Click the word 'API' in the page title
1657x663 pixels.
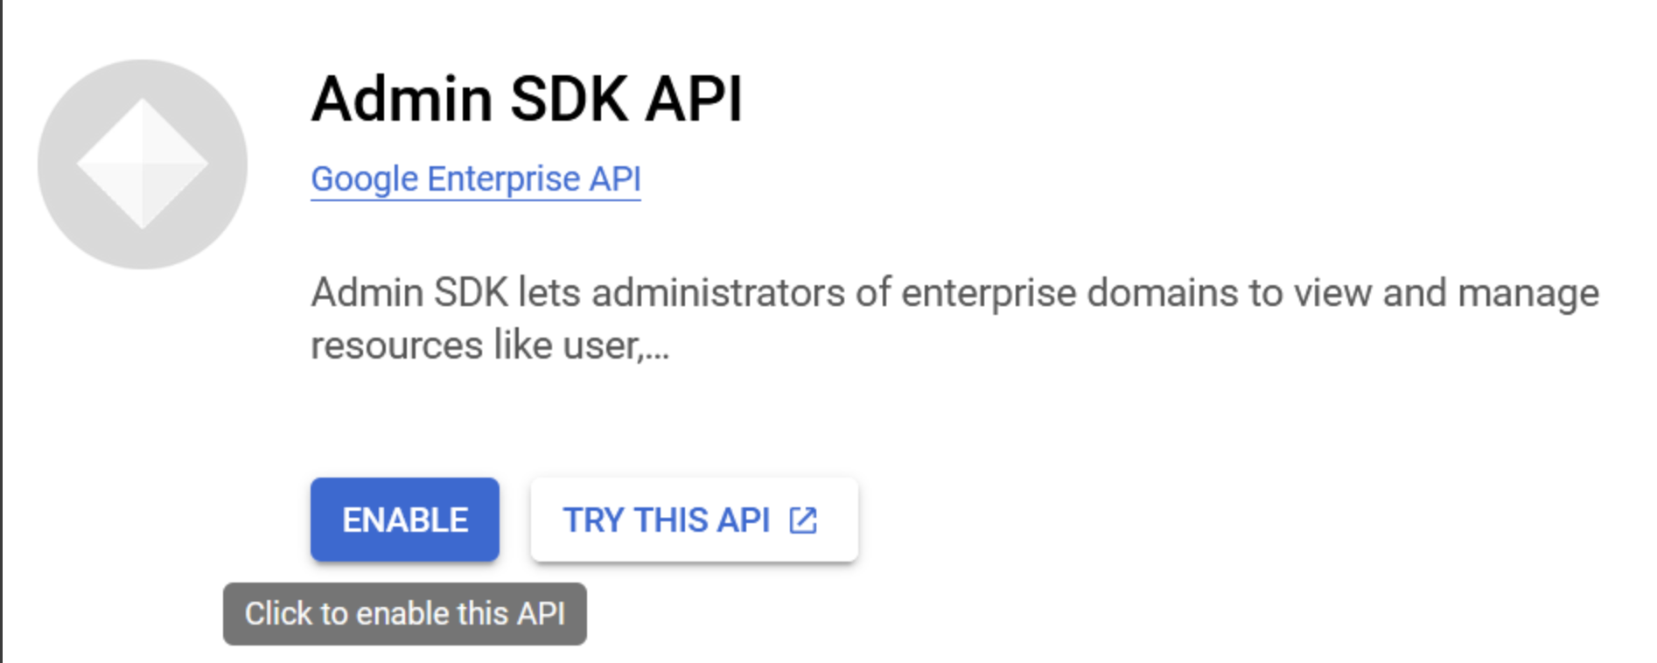pyautogui.click(x=694, y=99)
